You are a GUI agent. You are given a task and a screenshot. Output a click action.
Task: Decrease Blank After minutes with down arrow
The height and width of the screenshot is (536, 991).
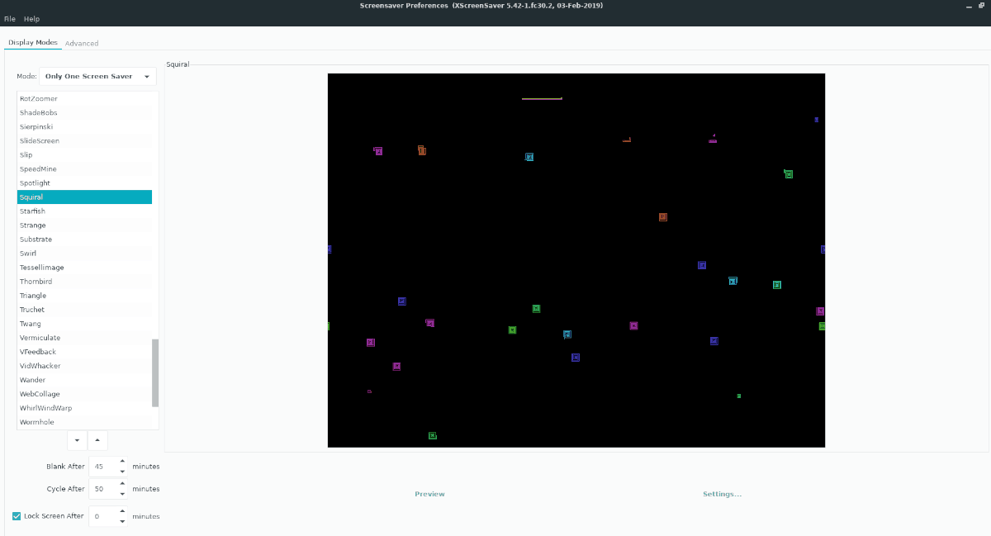tap(122, 471)
